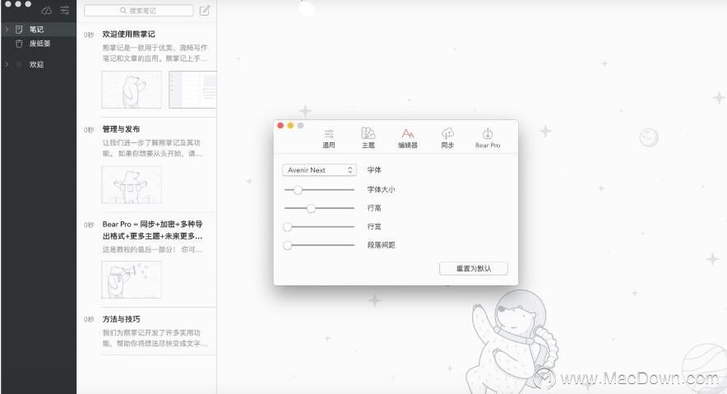Click the 行高 line height slider
The width and height of the screenshot is (727, 394).
pos(319,208)
